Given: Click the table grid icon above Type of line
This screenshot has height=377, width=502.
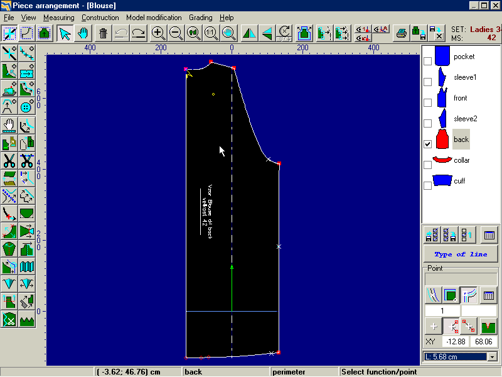Looking at the screenshot, I should [x=489, y=235].
